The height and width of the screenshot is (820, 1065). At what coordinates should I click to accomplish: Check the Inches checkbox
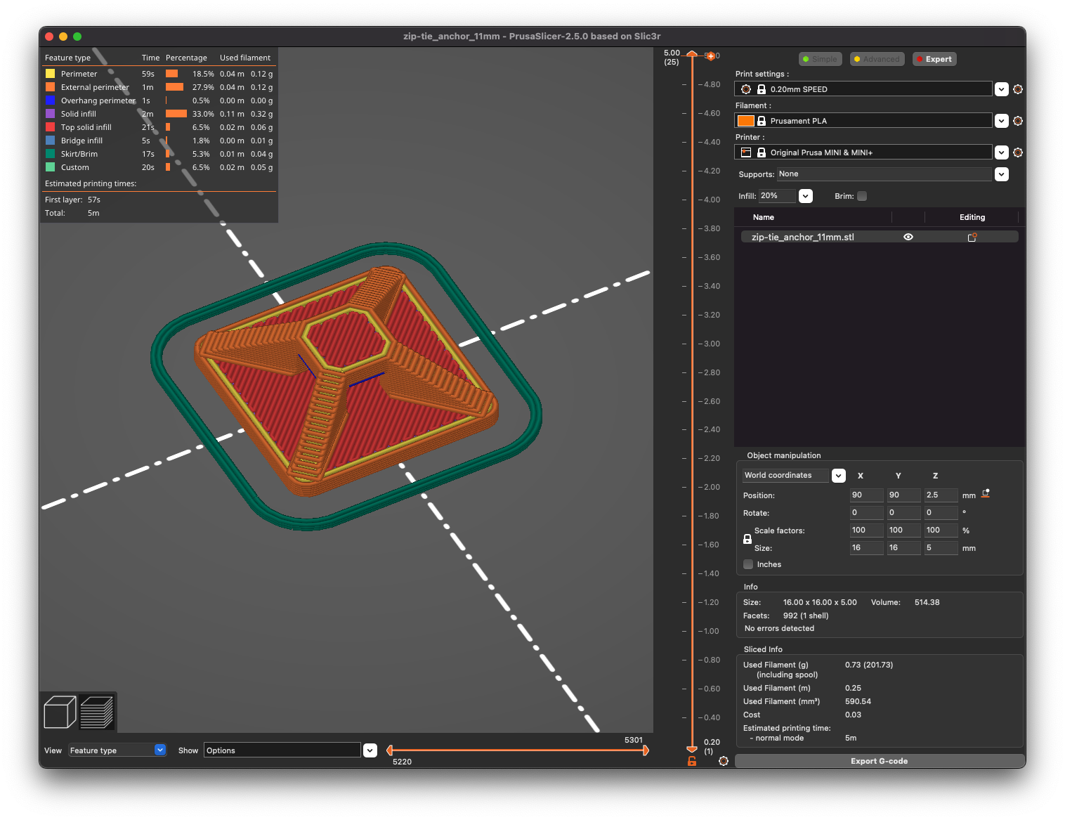pos(748,564)
